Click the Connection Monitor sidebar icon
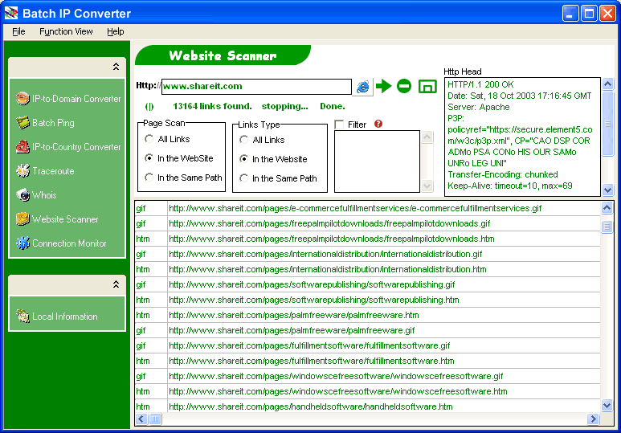This screenshot has width=621, height=433. (22, 243)
